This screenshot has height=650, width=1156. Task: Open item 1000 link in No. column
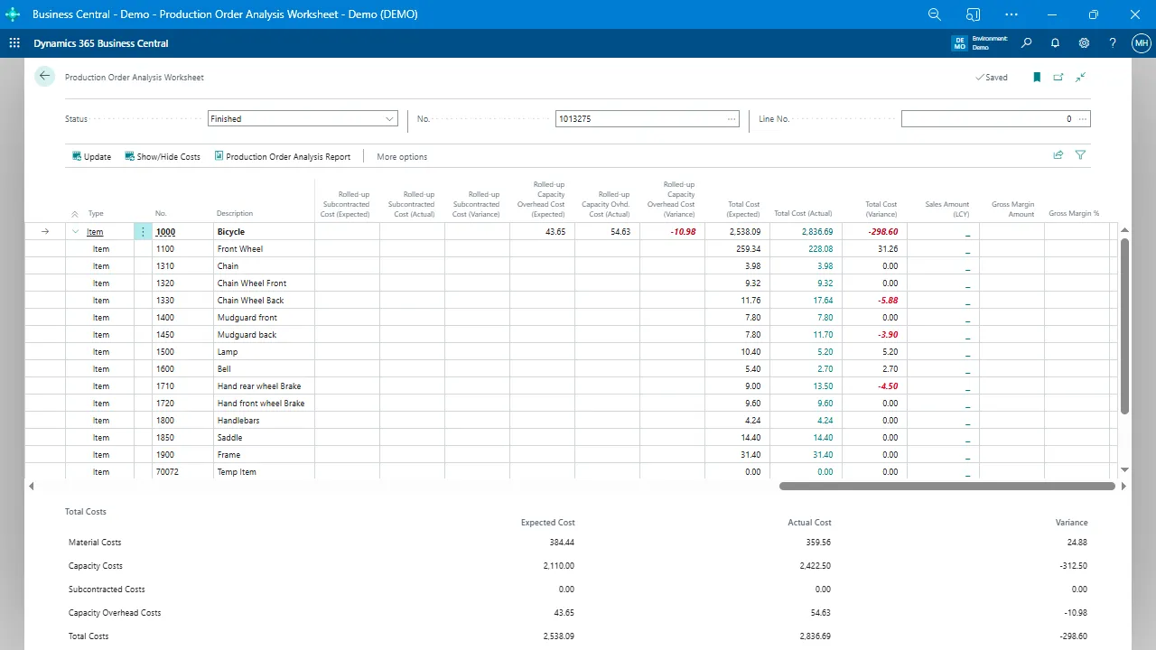[x=165, y=232]
